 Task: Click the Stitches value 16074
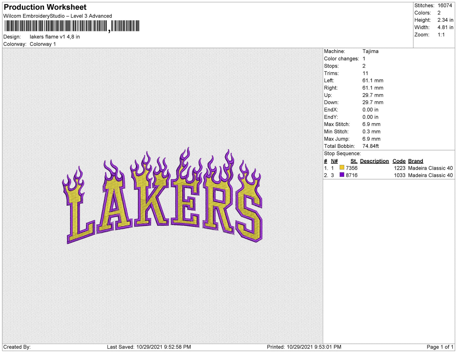(445, 6)
